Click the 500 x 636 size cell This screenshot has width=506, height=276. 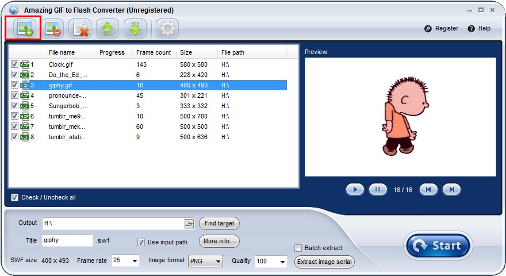[194, 137]
